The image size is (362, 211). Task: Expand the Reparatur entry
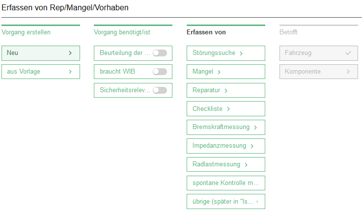point(225,90)
